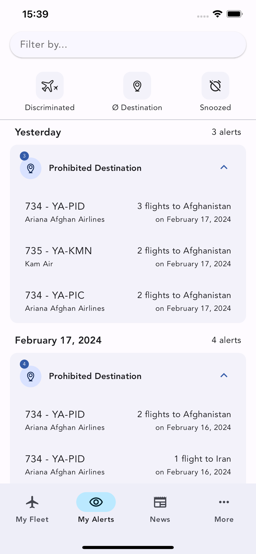
Task: Tap the wifi status icon
Action: [x=217, y=14]
